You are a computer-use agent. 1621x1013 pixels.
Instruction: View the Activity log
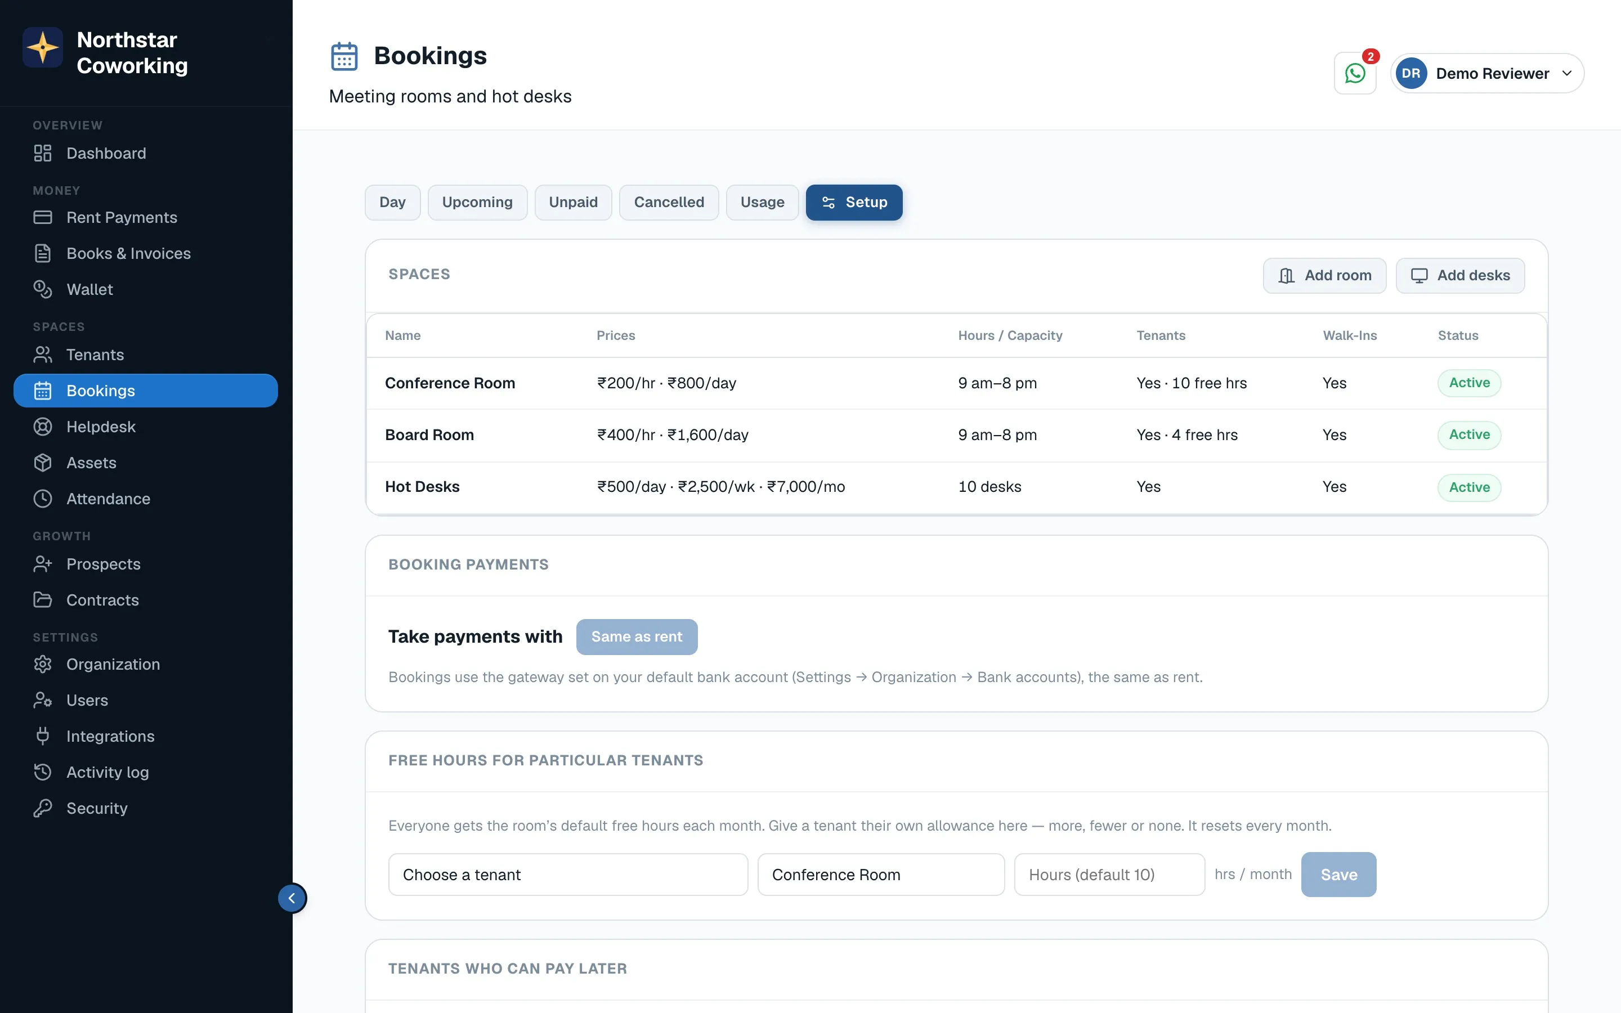145,773
